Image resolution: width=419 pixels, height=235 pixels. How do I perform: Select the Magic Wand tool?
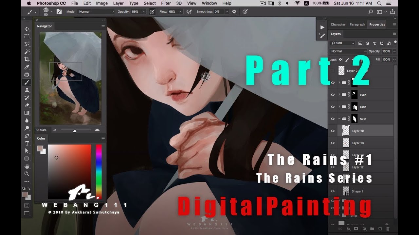click(27, 52)
